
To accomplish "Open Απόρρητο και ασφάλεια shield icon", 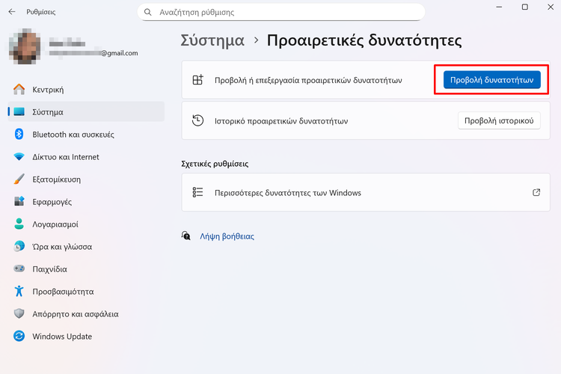I will tap(19, 314).
